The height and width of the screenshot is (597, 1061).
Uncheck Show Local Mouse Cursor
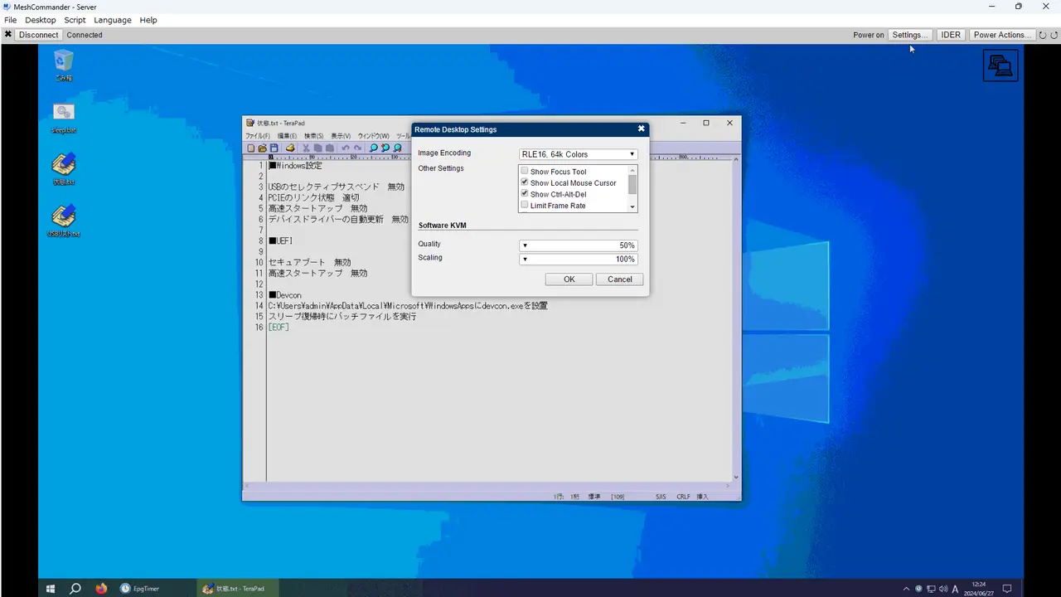pos(524,182)
